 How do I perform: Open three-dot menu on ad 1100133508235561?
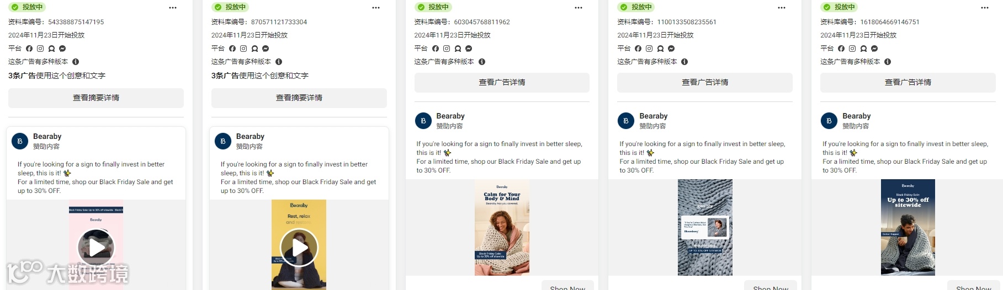tap(782, 8)
